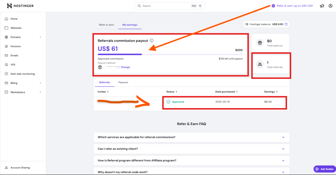This screenshot has height=175, width=336.
Task: Click the Emails envelope icon
Action: point(7,55)
